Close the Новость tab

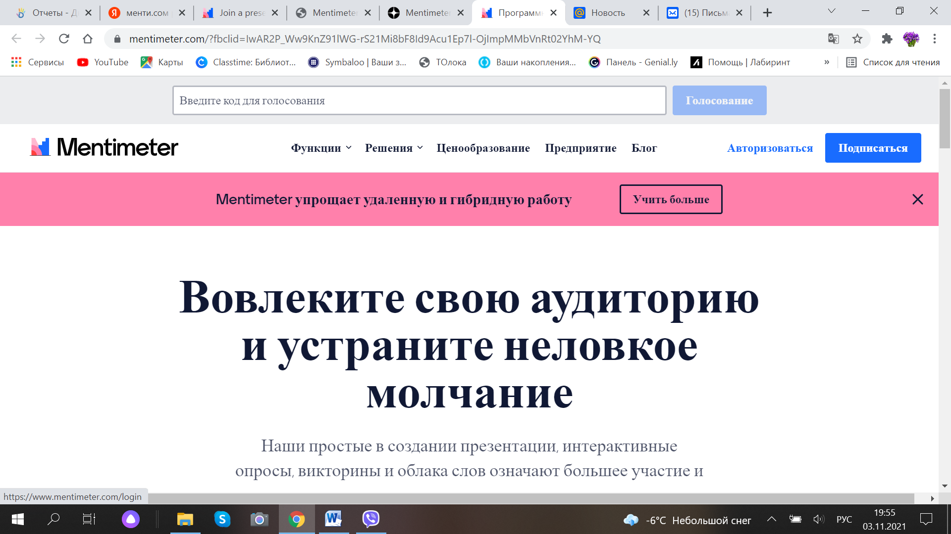646,13
